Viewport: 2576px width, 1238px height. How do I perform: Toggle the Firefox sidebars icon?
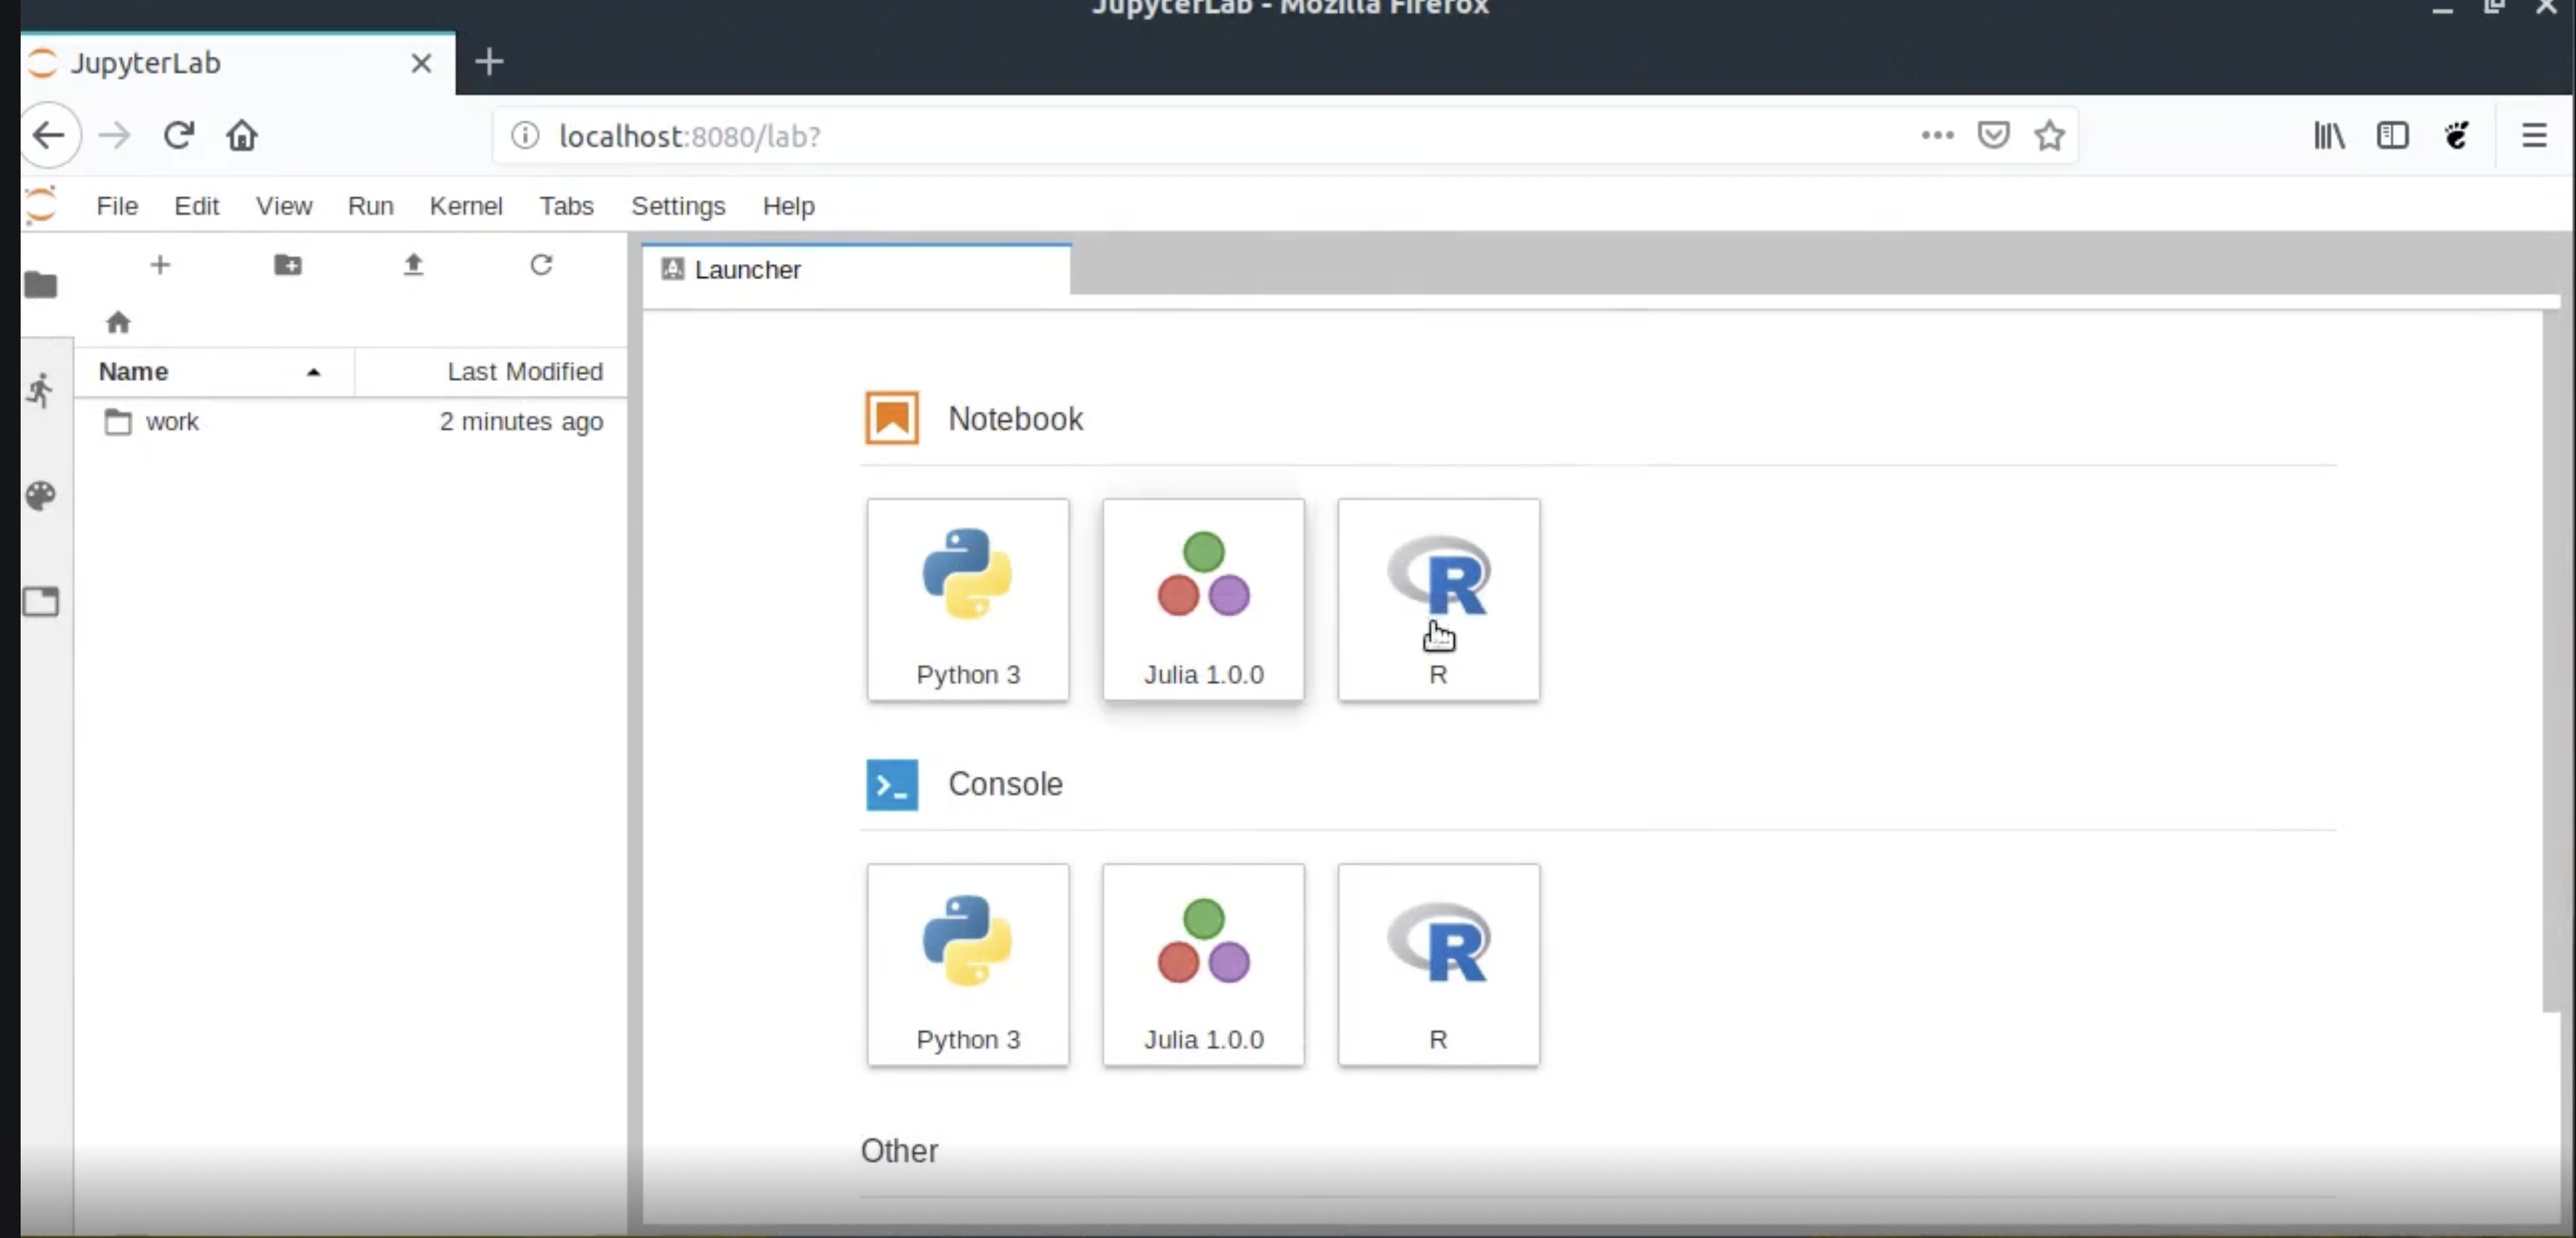(2392, 135)
